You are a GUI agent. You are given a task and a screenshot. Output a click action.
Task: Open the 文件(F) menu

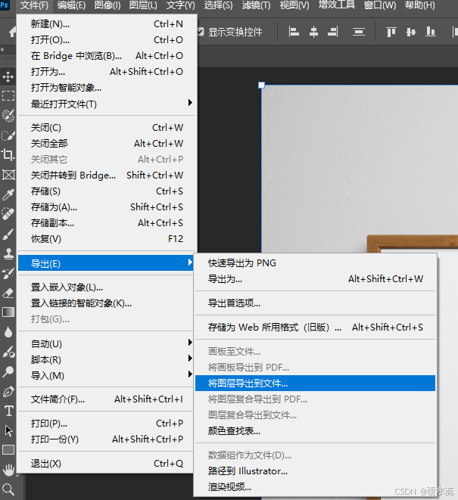tap(34, 5)
